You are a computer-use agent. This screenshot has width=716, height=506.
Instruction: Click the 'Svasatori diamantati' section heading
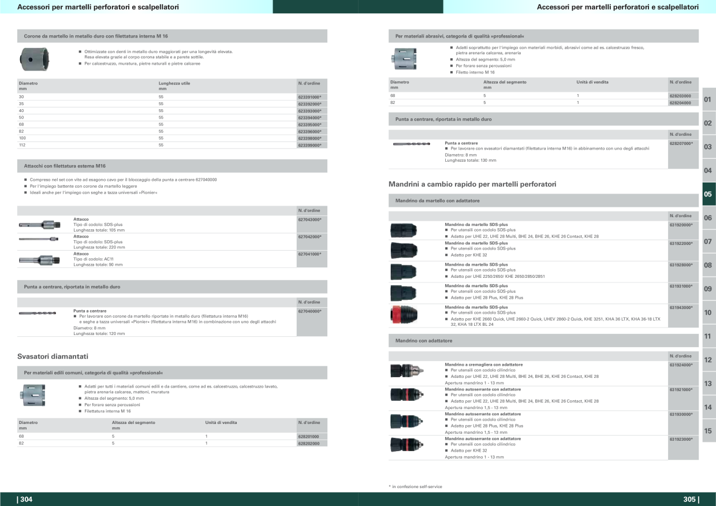click(x=53, y=356)
